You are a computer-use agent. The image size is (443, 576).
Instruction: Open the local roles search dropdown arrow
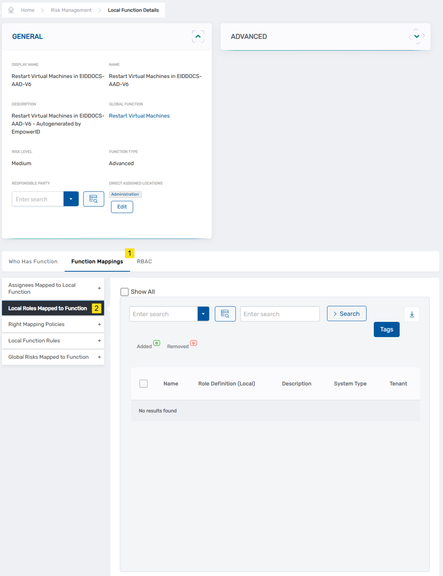coord(203,314)
